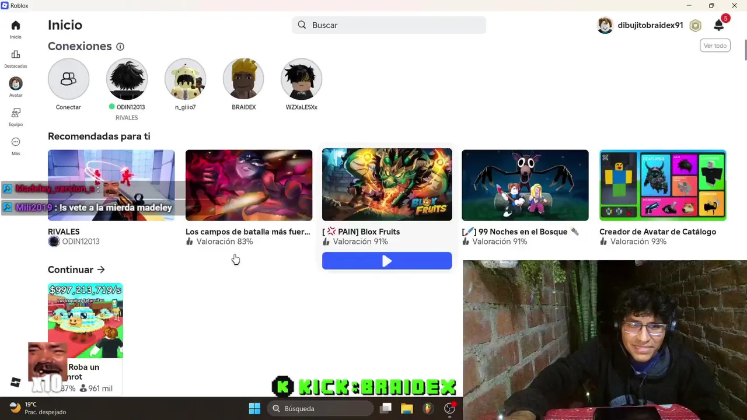Open 99 Noches en el Bosque title
The image size is (747, 420).
tap(521, 232)
